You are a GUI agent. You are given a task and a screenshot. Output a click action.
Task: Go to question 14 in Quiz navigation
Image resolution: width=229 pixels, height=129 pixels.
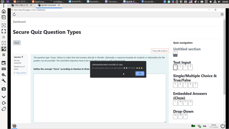[x=180, y=116]
